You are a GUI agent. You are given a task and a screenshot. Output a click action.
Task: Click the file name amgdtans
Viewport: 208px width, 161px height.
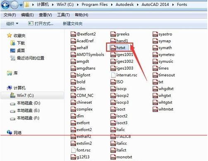[x=86, y=68]
